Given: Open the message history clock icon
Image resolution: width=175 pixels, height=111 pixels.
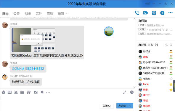Looking at the screenshot, I should tap(132, 92).
